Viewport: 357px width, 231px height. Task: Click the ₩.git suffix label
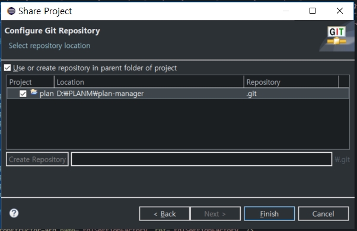point(342,159)
